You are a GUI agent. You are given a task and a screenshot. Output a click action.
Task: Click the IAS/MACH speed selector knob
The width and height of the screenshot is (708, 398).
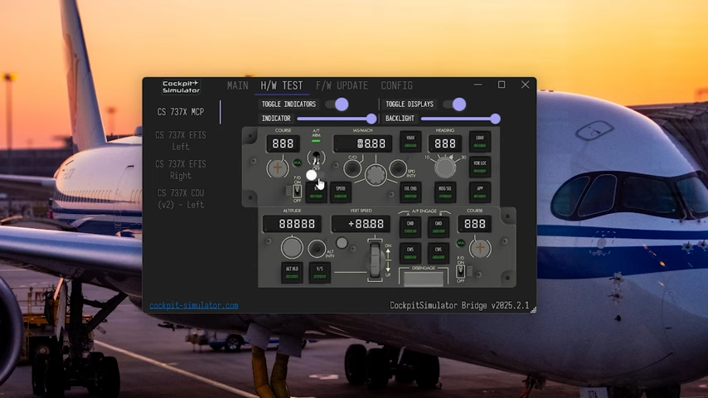point(376,175)
